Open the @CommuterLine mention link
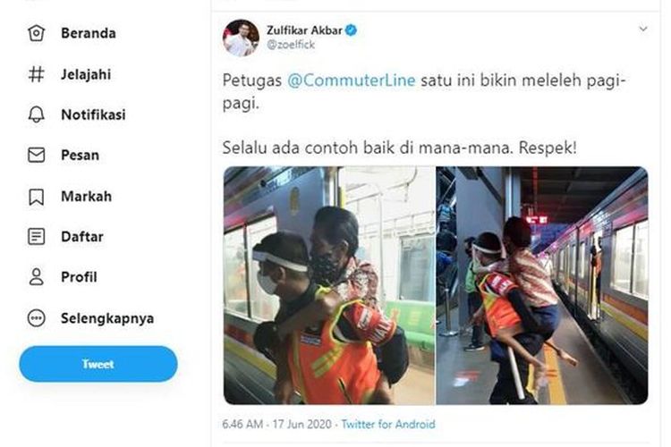The image size is (671, 447). click(352, 80)
